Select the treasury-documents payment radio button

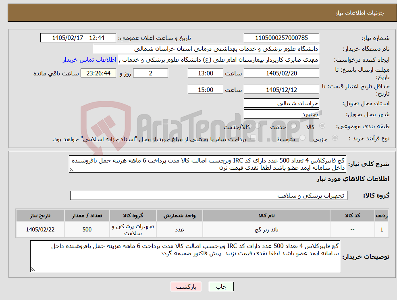pyautogui.click(x=252, y=138)
